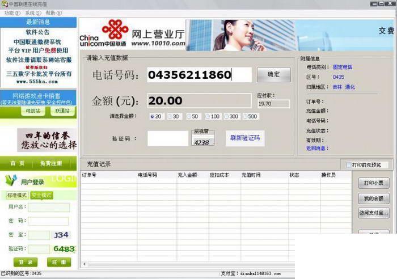Open the 功能 menu
Image resolution: width=397 pixels, height=279 pixels.
point(12,13)
